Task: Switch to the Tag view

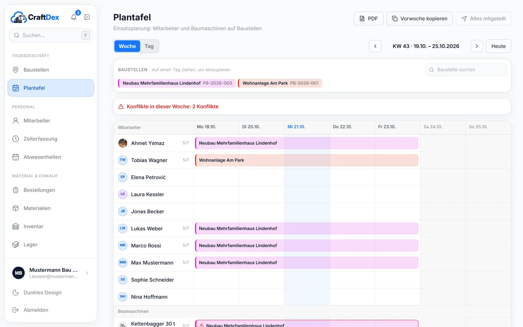Action: 149,46
